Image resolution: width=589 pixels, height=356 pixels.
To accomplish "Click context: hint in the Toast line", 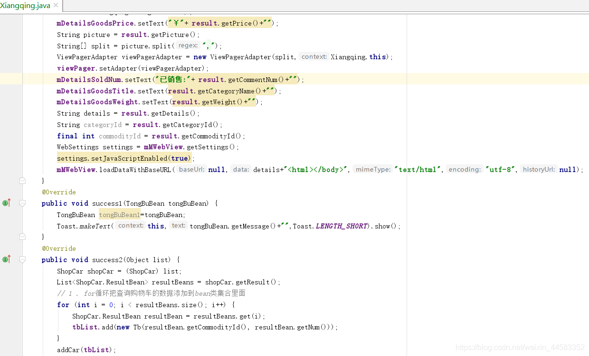I will point(131,226).
